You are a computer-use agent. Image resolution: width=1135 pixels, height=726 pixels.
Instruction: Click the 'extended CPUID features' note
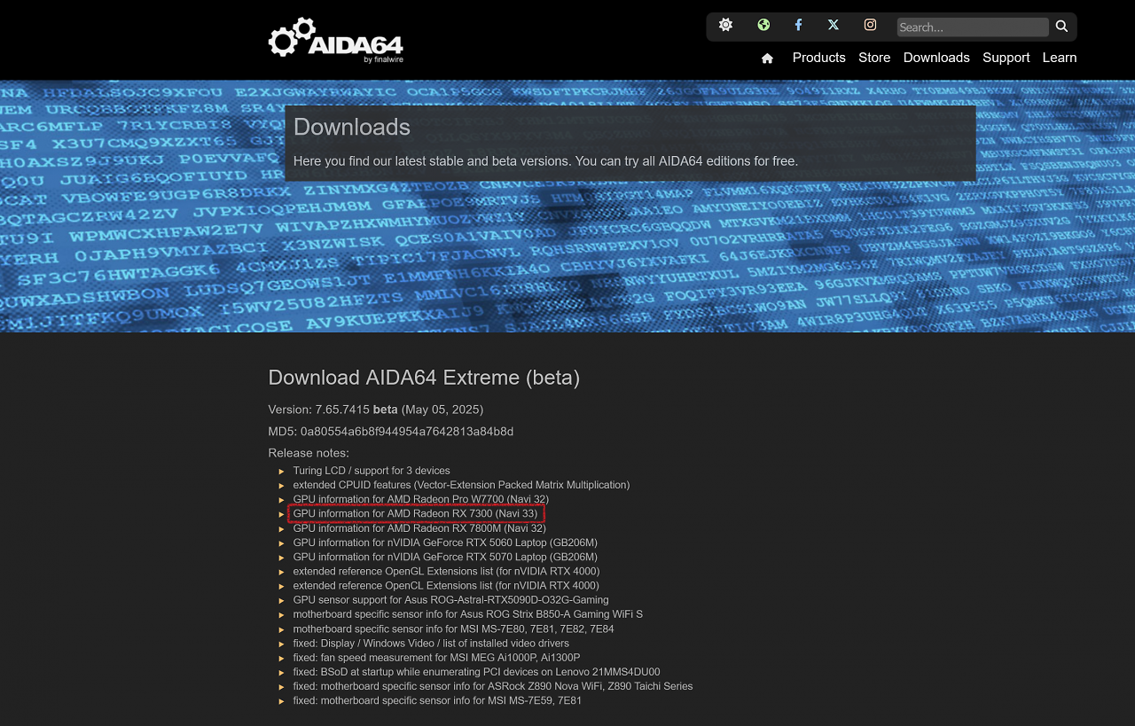click(461, 485)
